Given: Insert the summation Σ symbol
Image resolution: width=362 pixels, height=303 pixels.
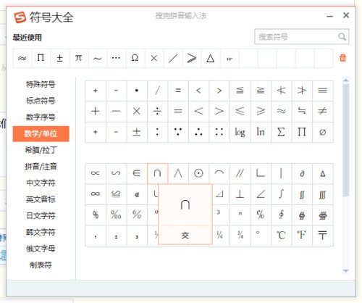Looking at the screenshot, I should point(281,132).
